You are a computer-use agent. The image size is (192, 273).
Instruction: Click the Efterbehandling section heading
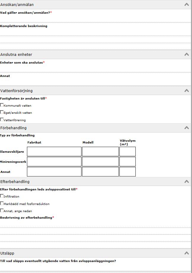click(15, 182)
